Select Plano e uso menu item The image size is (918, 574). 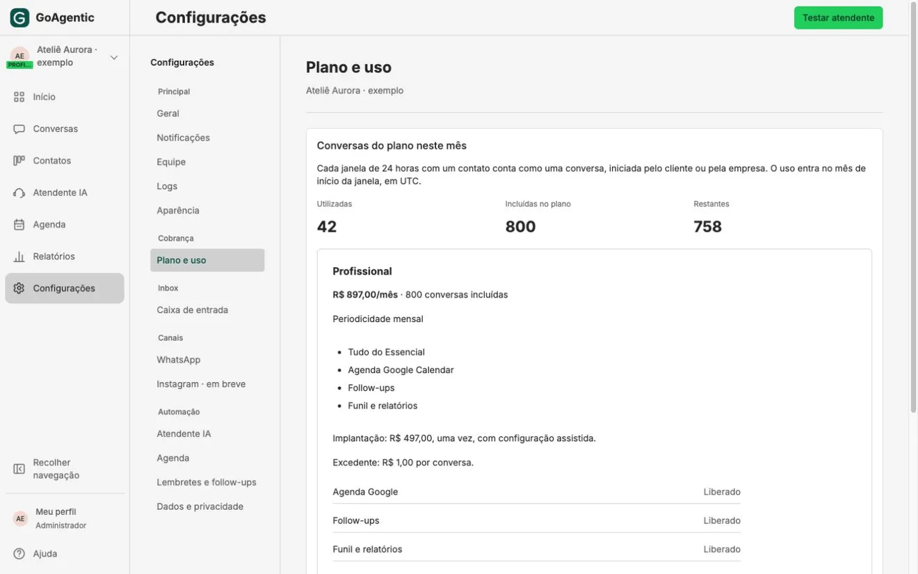207,260
